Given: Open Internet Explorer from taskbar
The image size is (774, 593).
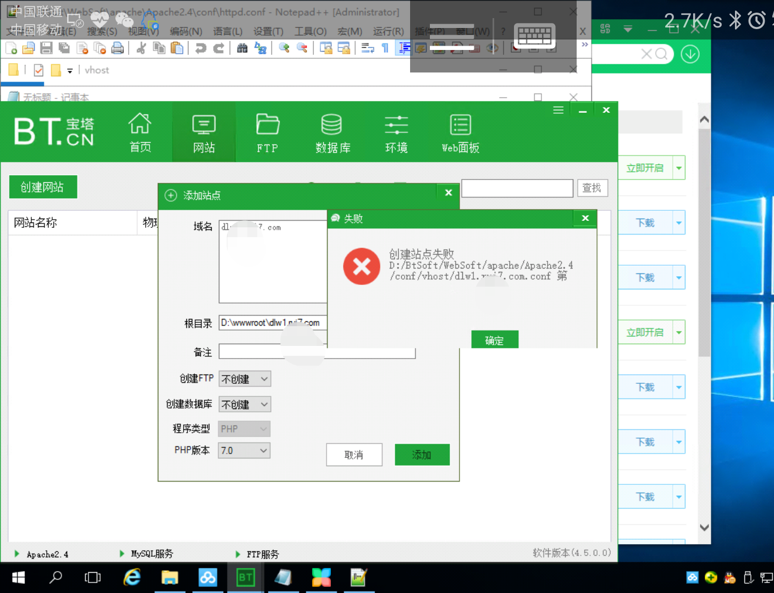Looking at the screenshot, I should 132,578.
